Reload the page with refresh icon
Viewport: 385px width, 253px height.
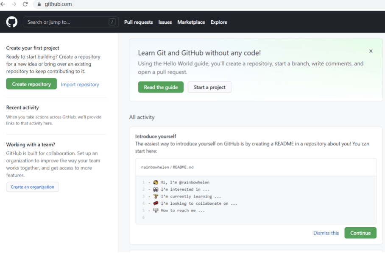pyautogui.click(x=25, y=4)
